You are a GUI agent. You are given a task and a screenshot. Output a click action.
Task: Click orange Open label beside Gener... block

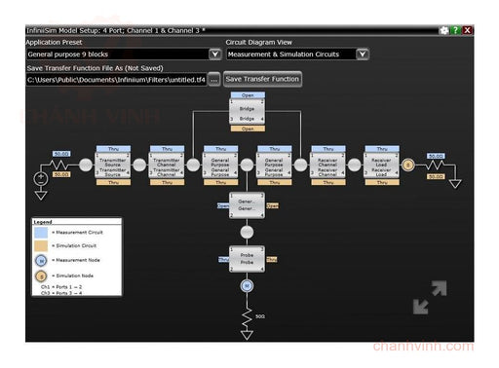point(272,205)
